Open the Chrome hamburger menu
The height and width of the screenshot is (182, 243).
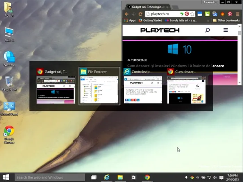[237, 14]
